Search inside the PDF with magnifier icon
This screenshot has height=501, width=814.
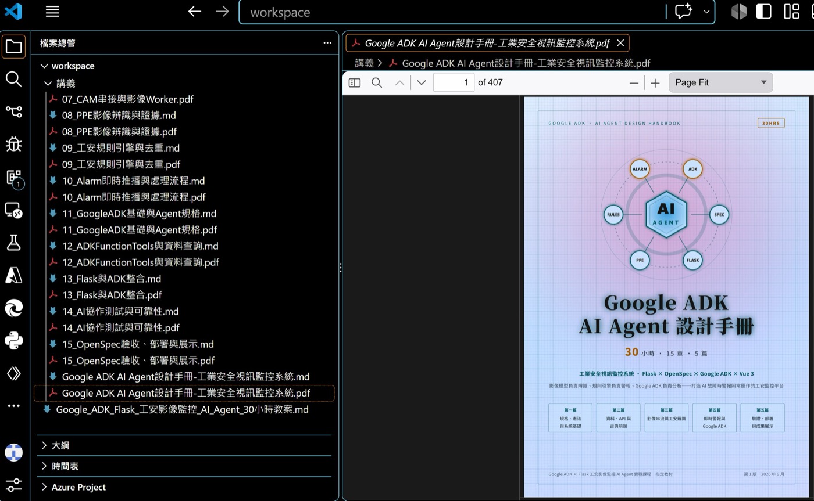377,82
